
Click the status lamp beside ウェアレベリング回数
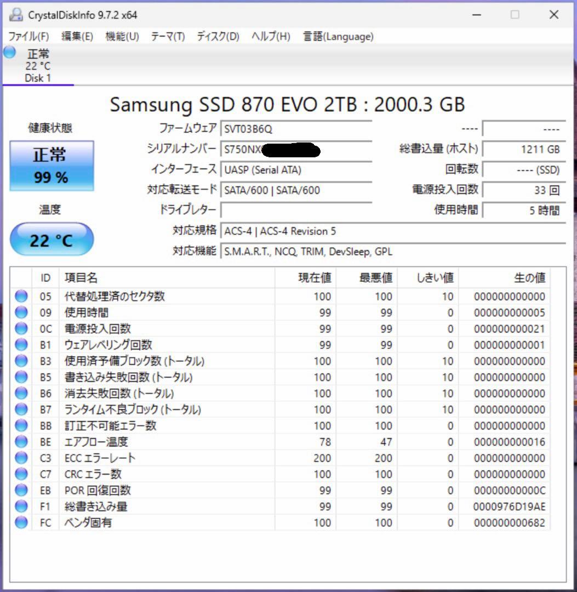pyautogui.click(x=21, y=345)
